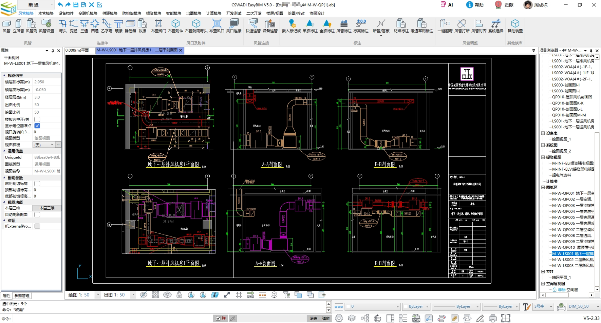Collapse the 图纸区 tree node

543,187
